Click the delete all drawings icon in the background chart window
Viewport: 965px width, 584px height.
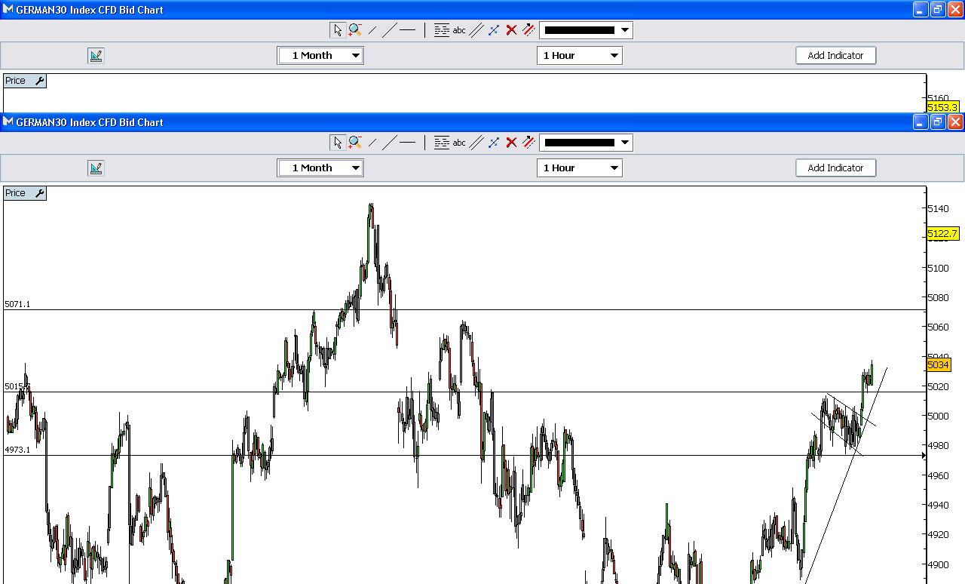[x=528, y=30]
